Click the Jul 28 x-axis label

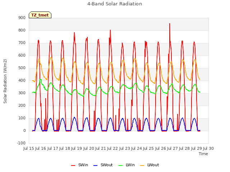point(184,148)
